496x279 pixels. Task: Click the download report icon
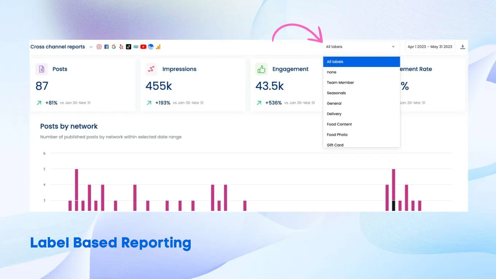[x=462, y=47]
